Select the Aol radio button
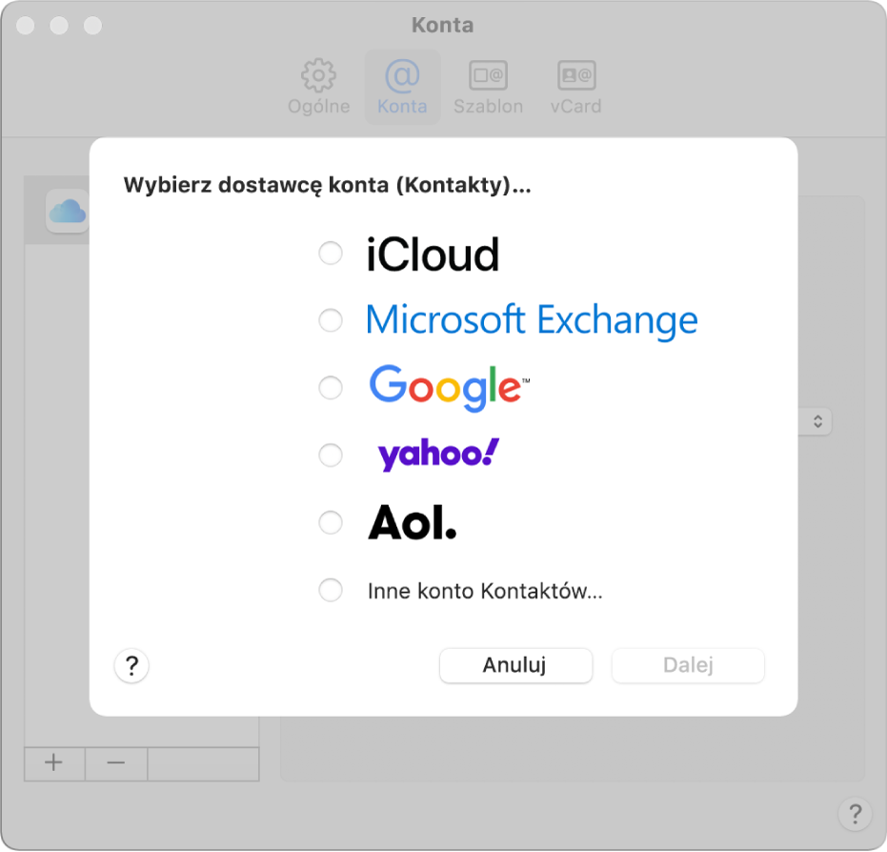The height and width of the screenshot is (852, 887). pos(331,523)
